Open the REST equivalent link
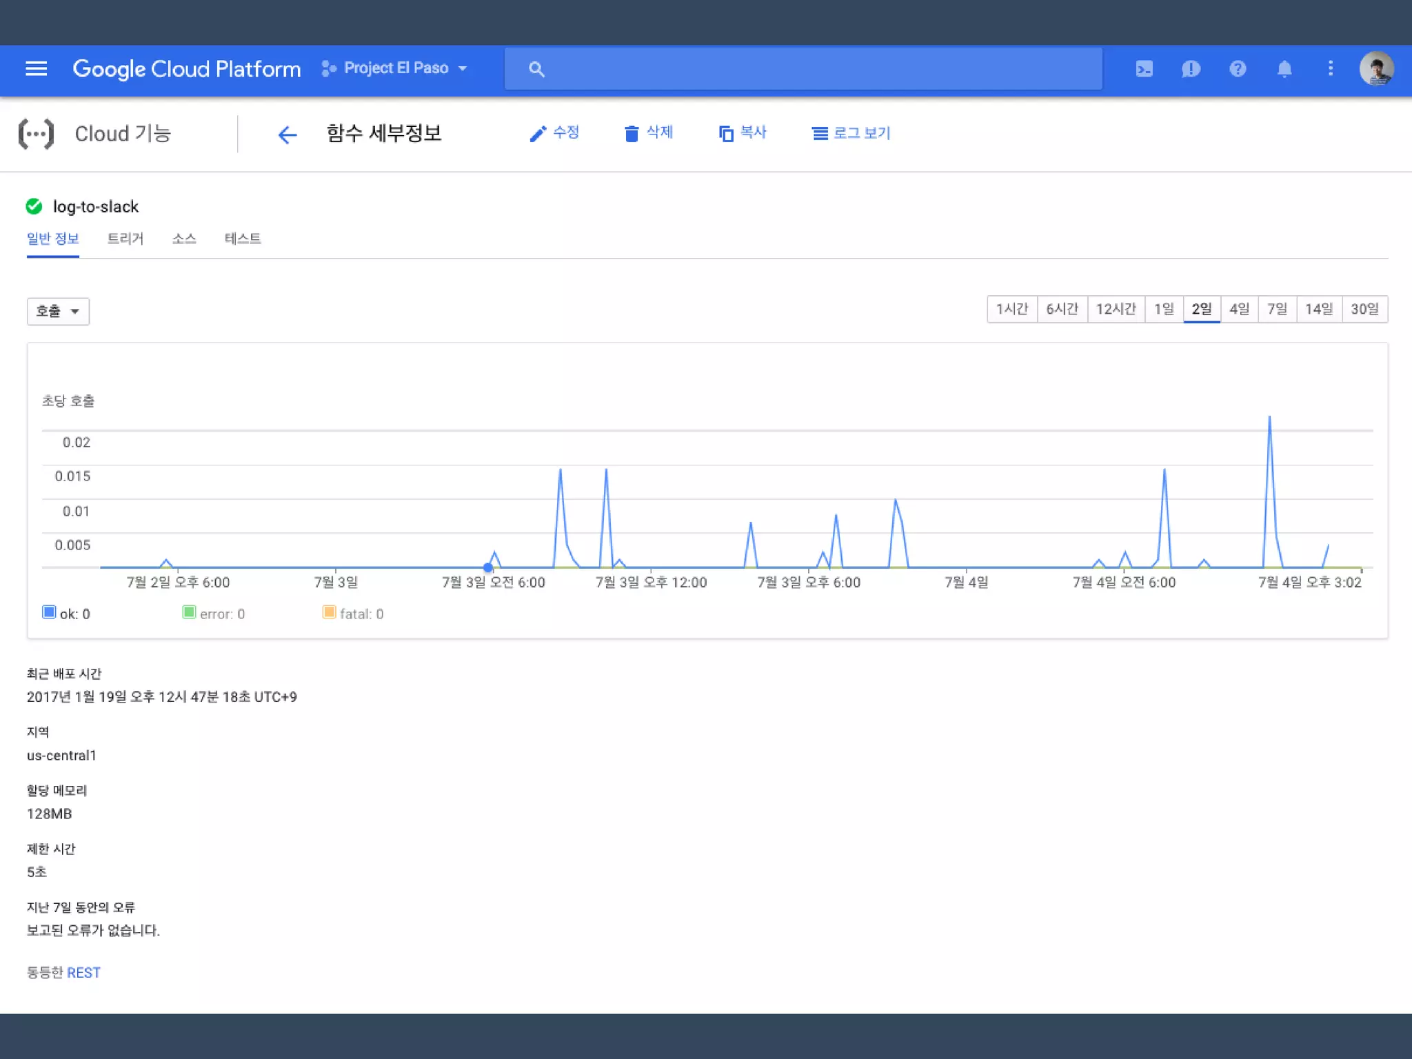 coord(83,972)
